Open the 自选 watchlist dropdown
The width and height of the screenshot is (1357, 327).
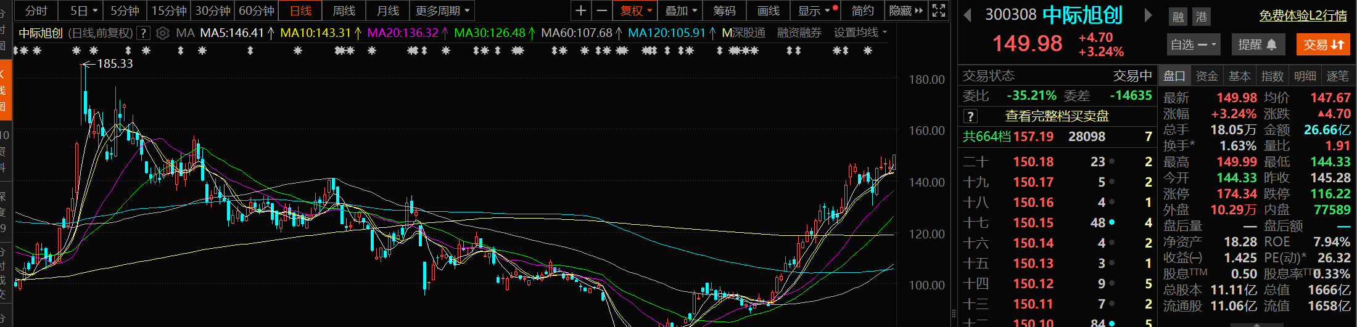1193,44
